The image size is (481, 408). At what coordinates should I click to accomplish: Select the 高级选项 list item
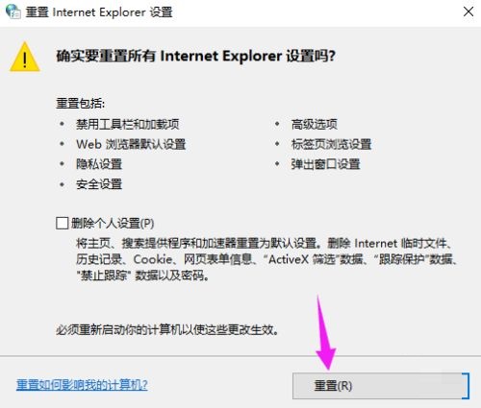point(315,124)
